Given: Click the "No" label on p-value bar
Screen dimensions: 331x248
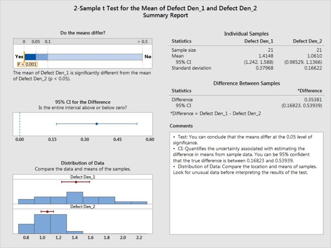Looking at the screenshot, I should [147, 57].
